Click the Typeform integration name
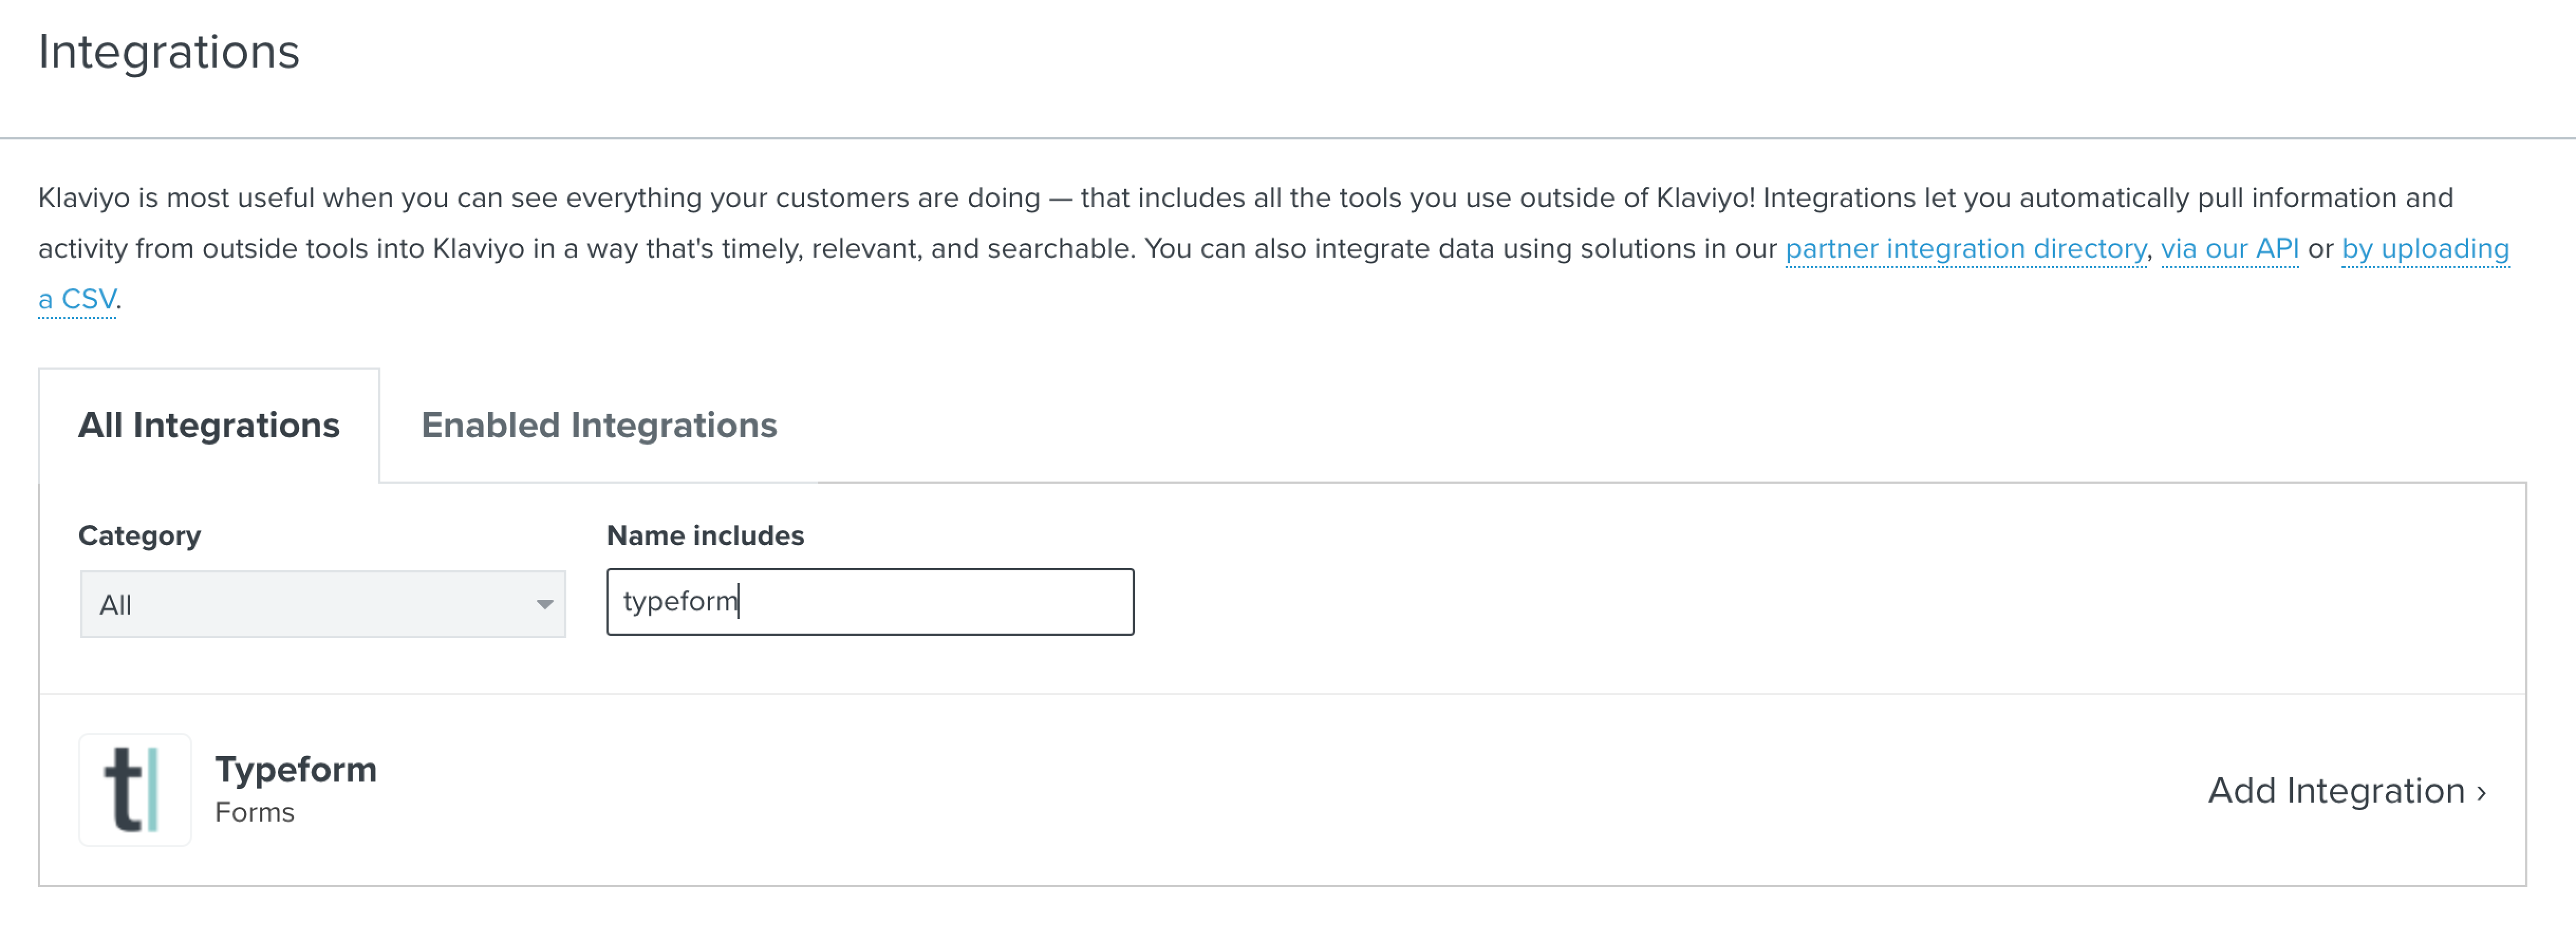Screen dimensions: 2576x942 point(296,769)
